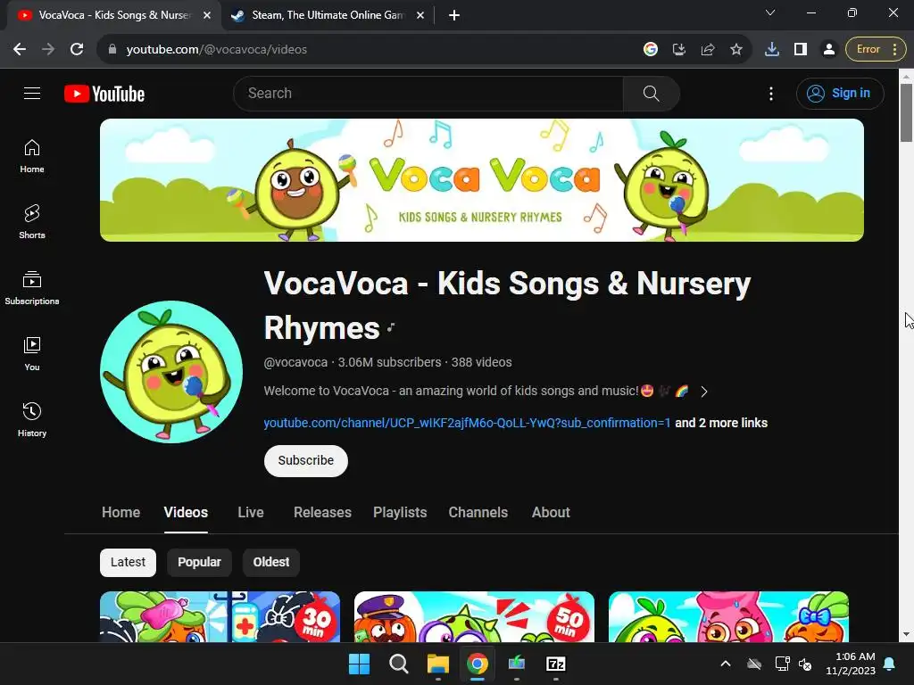The image size is (914, 685).
Task: Switch to the Releases tab
Action: tap(322, 512)
